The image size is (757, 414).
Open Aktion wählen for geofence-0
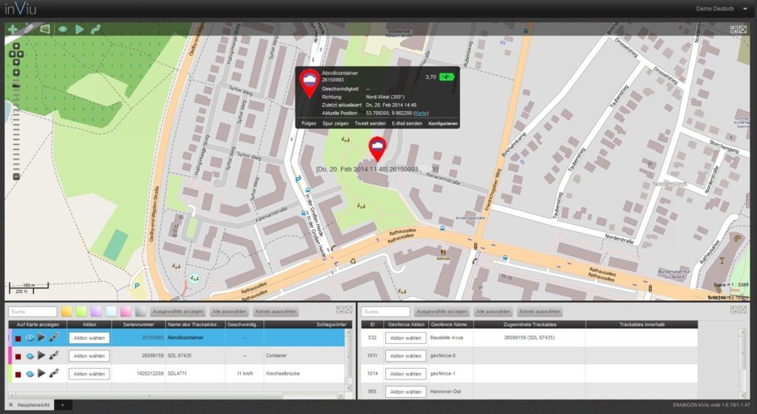tap(406, 355)
